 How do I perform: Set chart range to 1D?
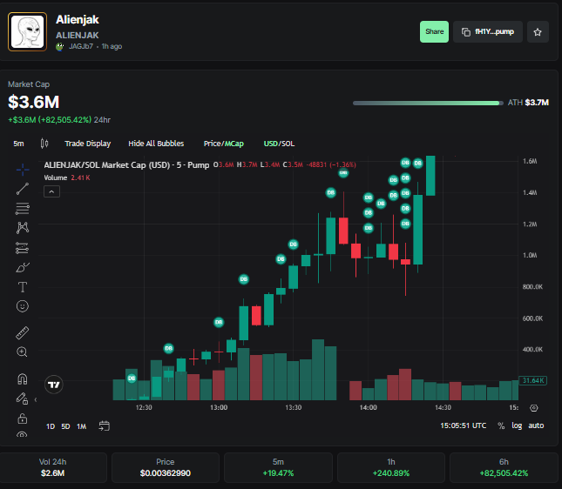click(x=51, y=426)
